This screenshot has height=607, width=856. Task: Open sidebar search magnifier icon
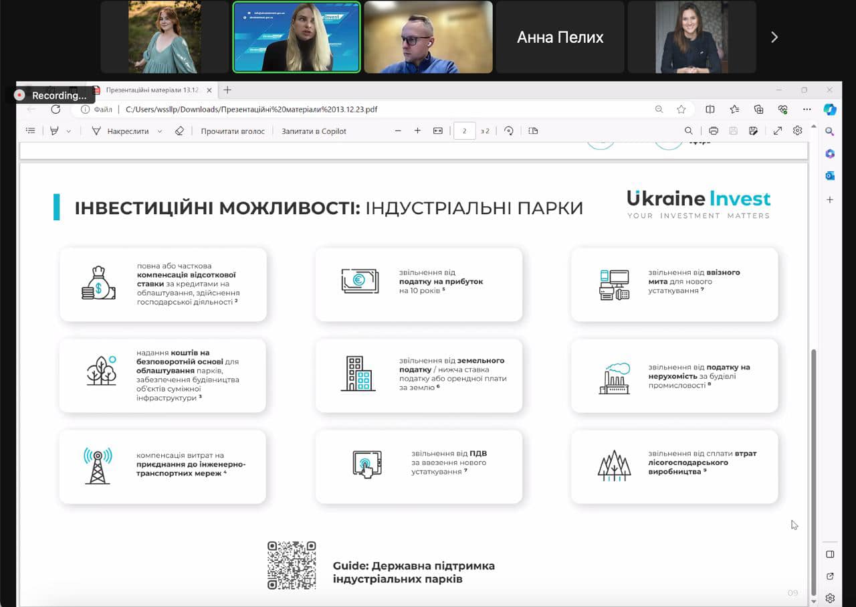point(830,131)
